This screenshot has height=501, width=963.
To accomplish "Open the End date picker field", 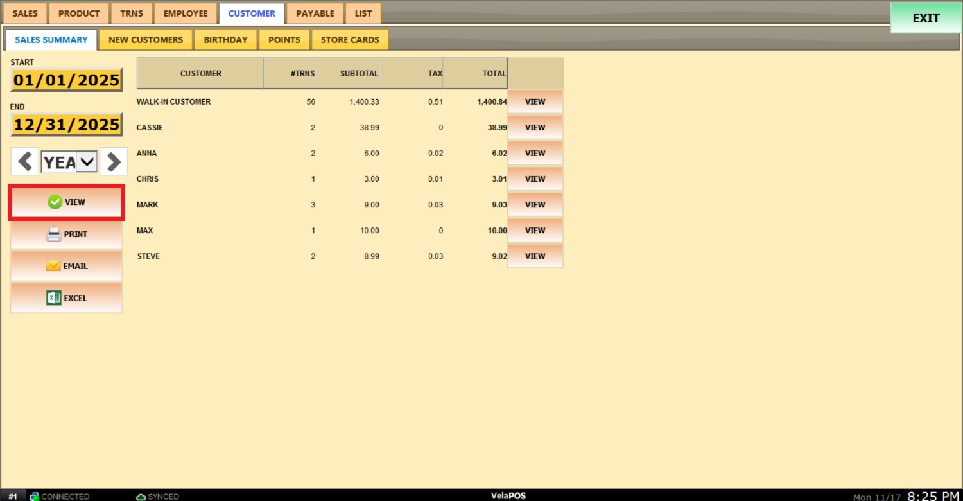I will click(67, 125).
